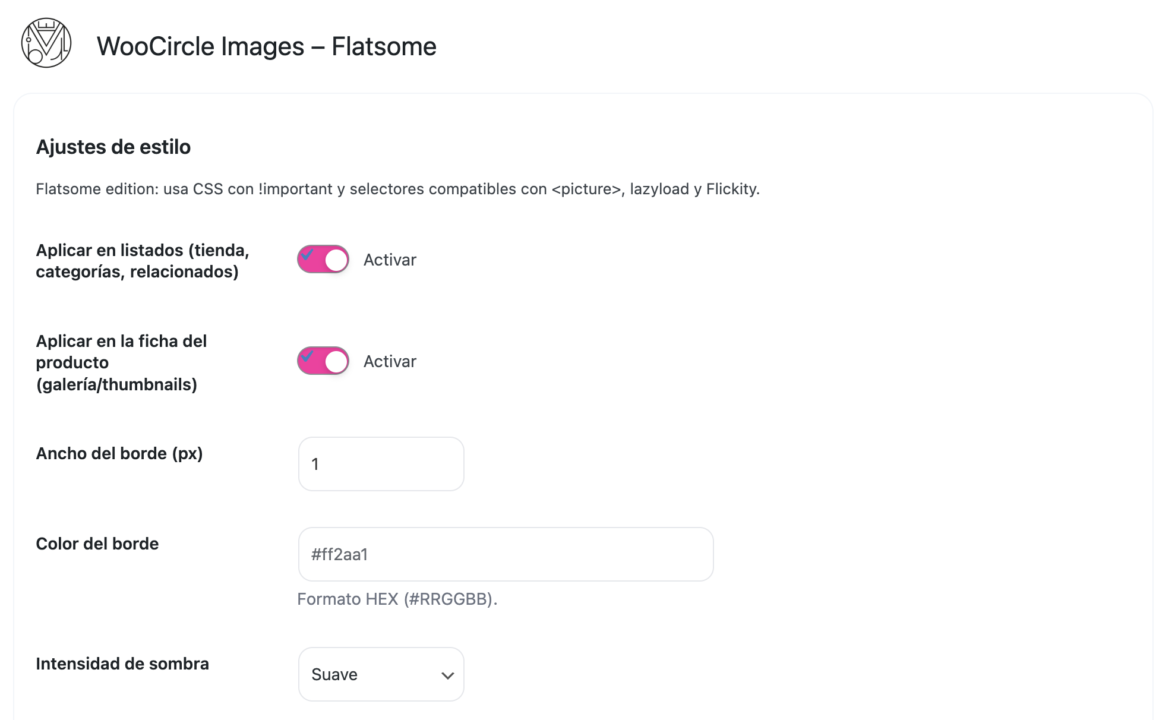1156x720 pixels.
Task: Select the WooCircle Images – Flatsome page title
Action: (x=267, y=46)
